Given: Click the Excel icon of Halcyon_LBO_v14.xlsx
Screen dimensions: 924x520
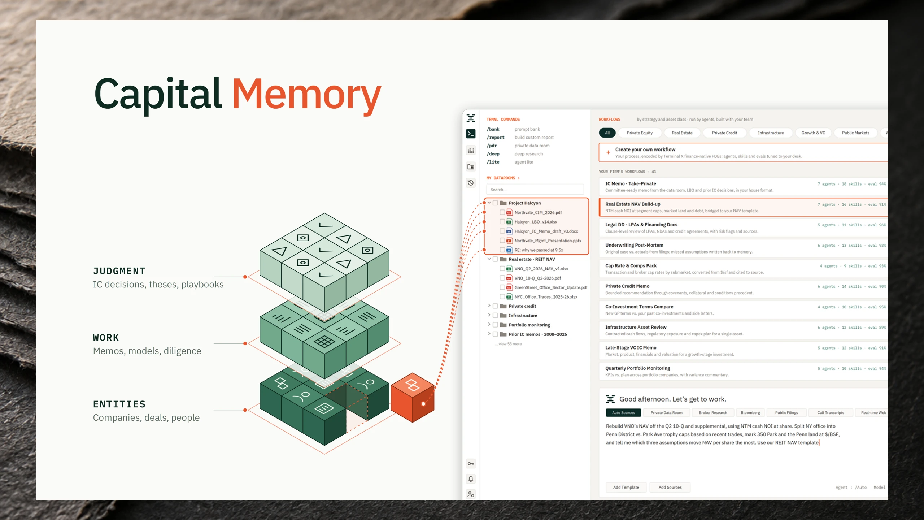Looking at the screenshot, I should [x=509, y=222].
